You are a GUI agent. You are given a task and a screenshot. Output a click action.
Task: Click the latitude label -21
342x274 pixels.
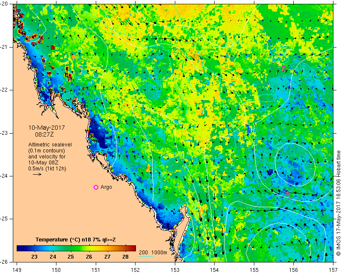coord(4,47)
